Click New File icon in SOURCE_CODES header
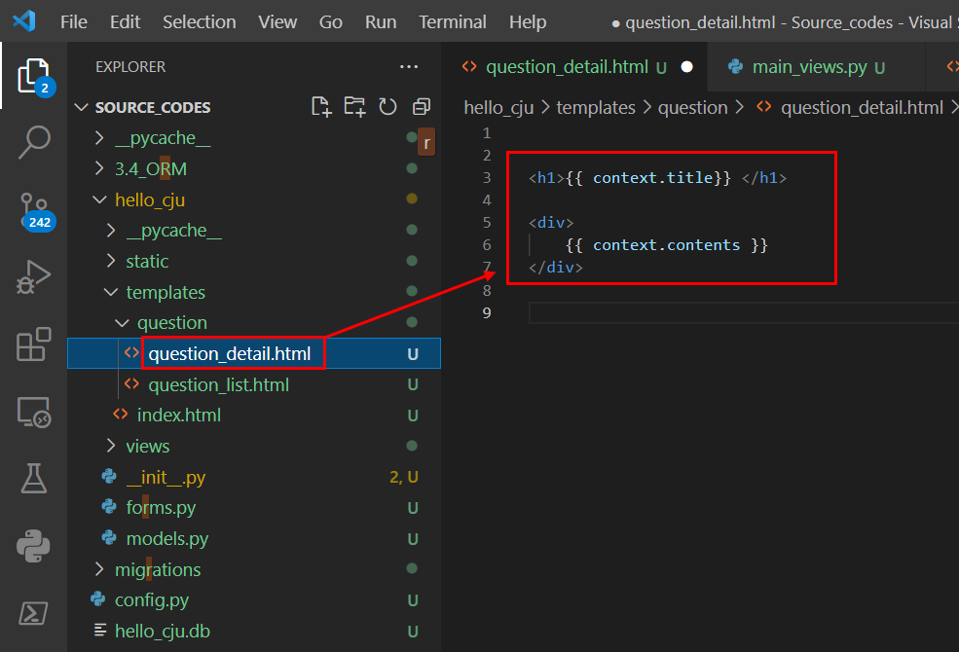The width and height of the screenshot is (959, 652). point(321,107)
